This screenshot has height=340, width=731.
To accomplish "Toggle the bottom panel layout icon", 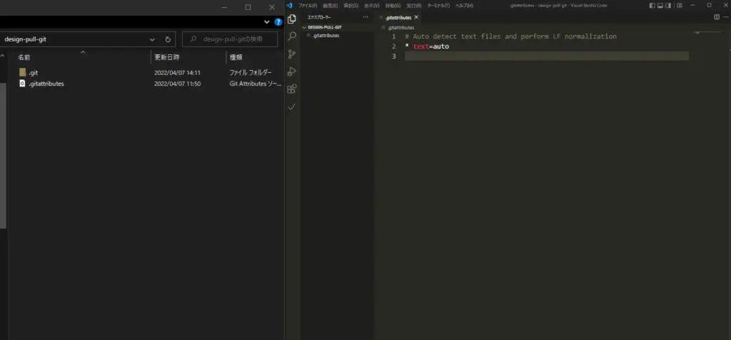I will (660, 6).
